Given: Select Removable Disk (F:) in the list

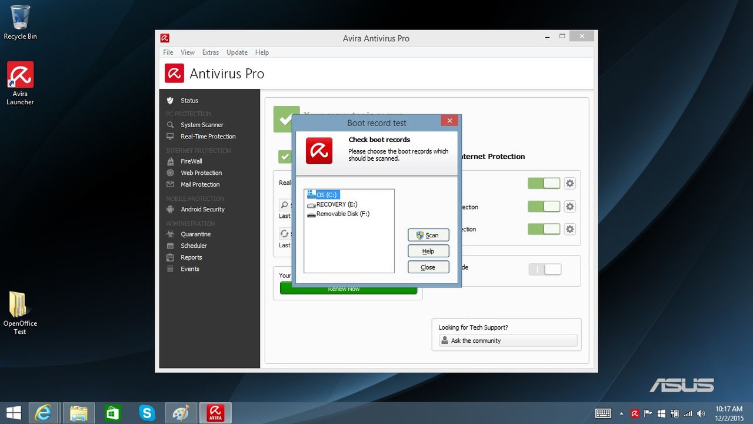Looking at the screenshot, I should coord(338,214).
